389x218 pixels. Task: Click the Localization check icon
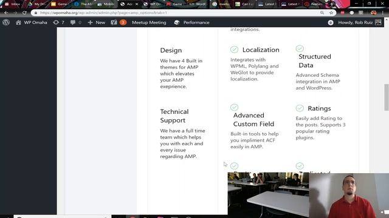234,50
